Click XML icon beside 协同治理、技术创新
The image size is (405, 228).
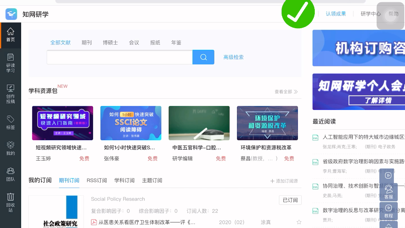[x=316, y=186]
